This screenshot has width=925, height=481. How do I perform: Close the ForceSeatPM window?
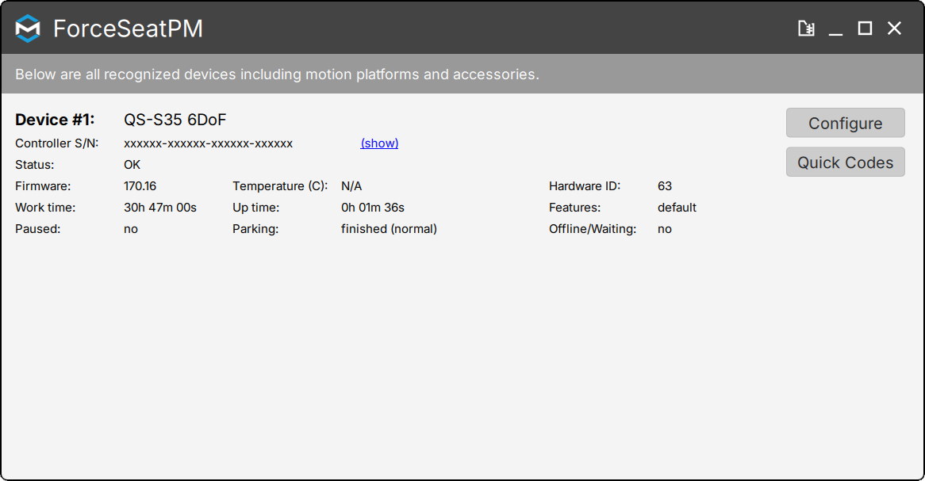pos(894,29)
